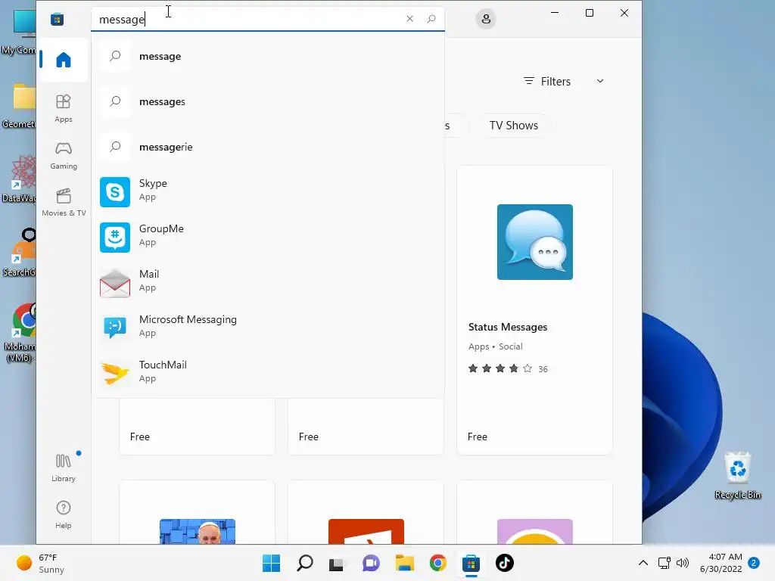This screenshot has height=581, width=775.
Task: Clear the search box with X
Action: click(409, 19)
